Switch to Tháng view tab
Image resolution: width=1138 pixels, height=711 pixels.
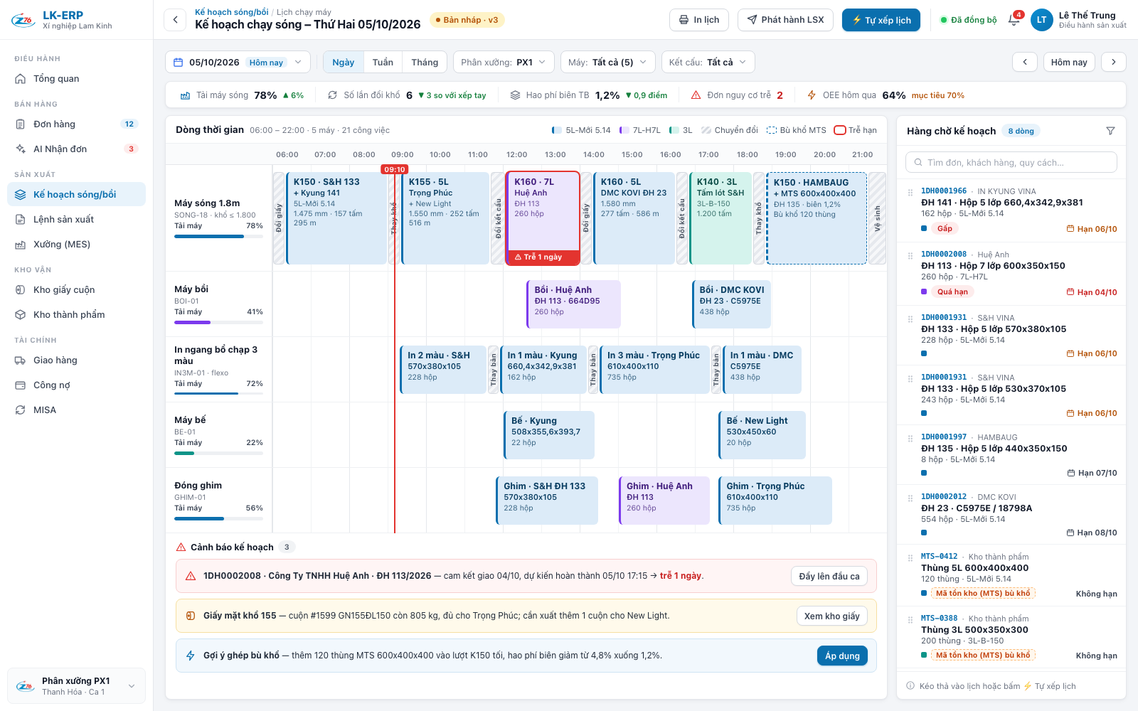pyautogui.click(x=425, y=62)
